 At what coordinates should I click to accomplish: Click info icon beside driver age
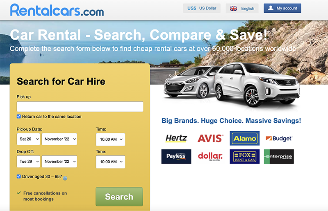click(65, 178)
